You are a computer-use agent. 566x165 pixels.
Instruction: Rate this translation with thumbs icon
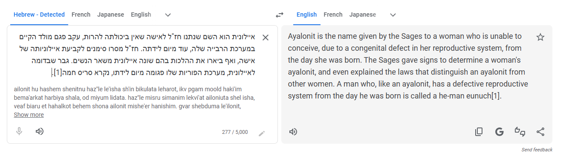[520, 132]
